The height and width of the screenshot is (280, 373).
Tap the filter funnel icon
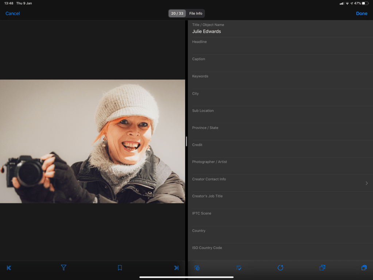pos(63,268)
